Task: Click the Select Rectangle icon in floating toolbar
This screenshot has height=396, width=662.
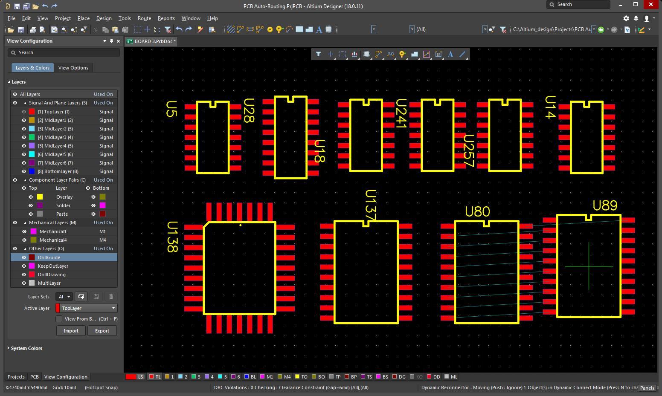Action: 342,54
